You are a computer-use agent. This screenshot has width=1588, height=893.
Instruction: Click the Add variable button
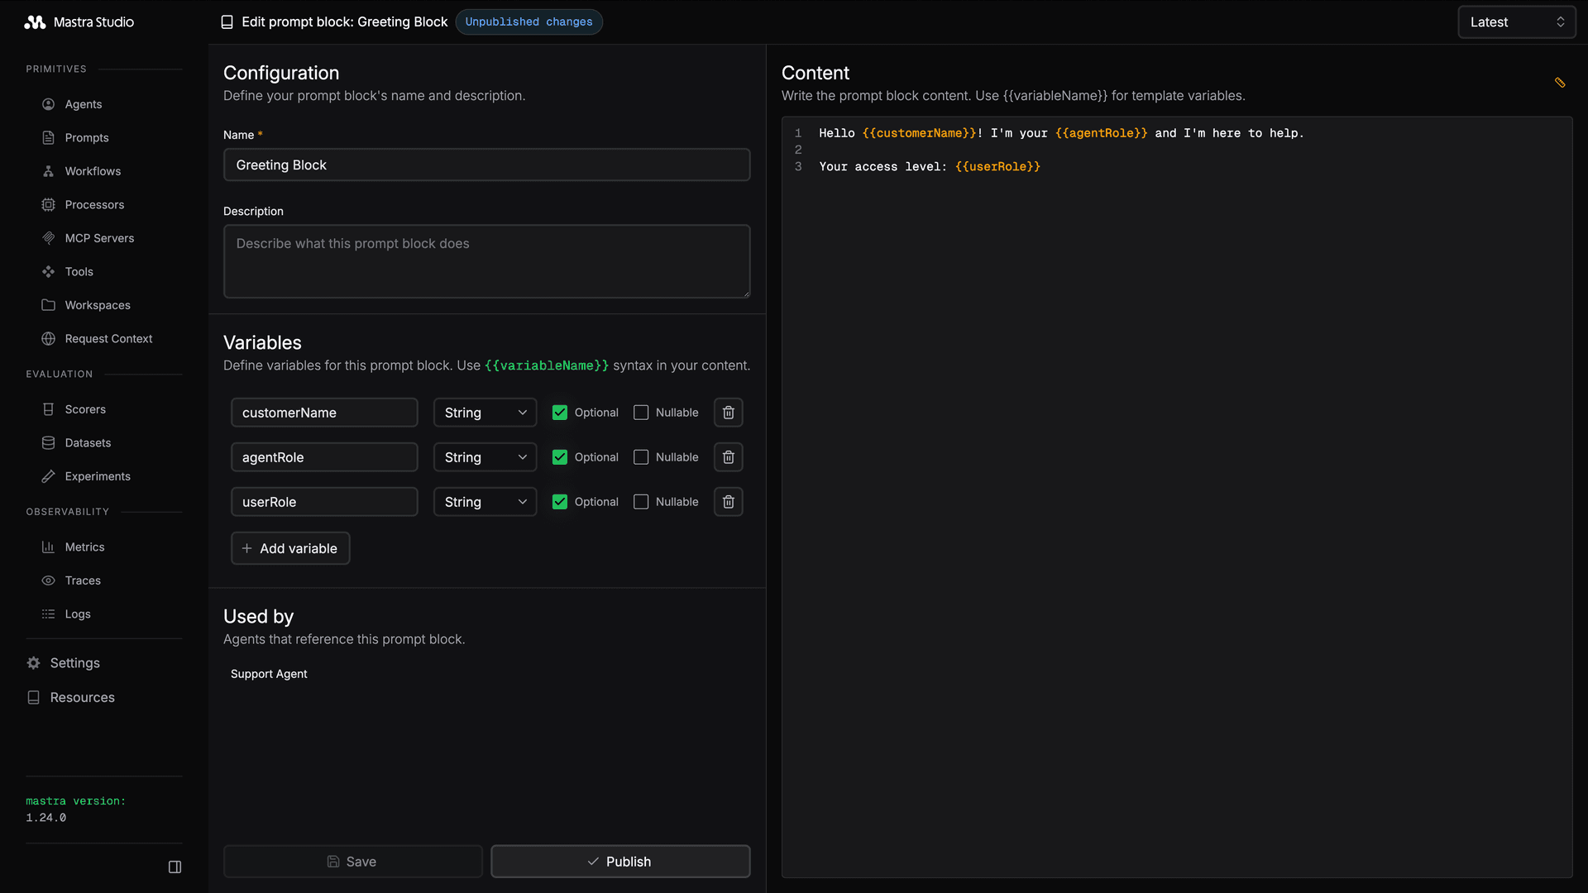[290, 548]
